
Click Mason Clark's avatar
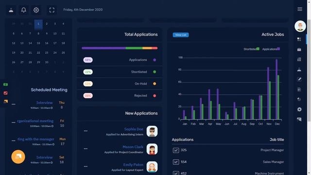pyautogui.click(x=152, y=149)
